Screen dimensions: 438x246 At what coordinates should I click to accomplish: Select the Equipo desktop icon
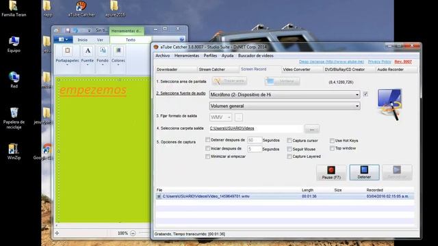pyautogui.click(x=14, y=44)
